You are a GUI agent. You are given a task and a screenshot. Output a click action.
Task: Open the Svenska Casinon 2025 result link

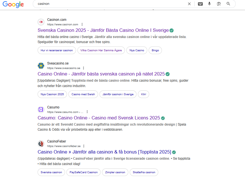(x=103, y=30)
